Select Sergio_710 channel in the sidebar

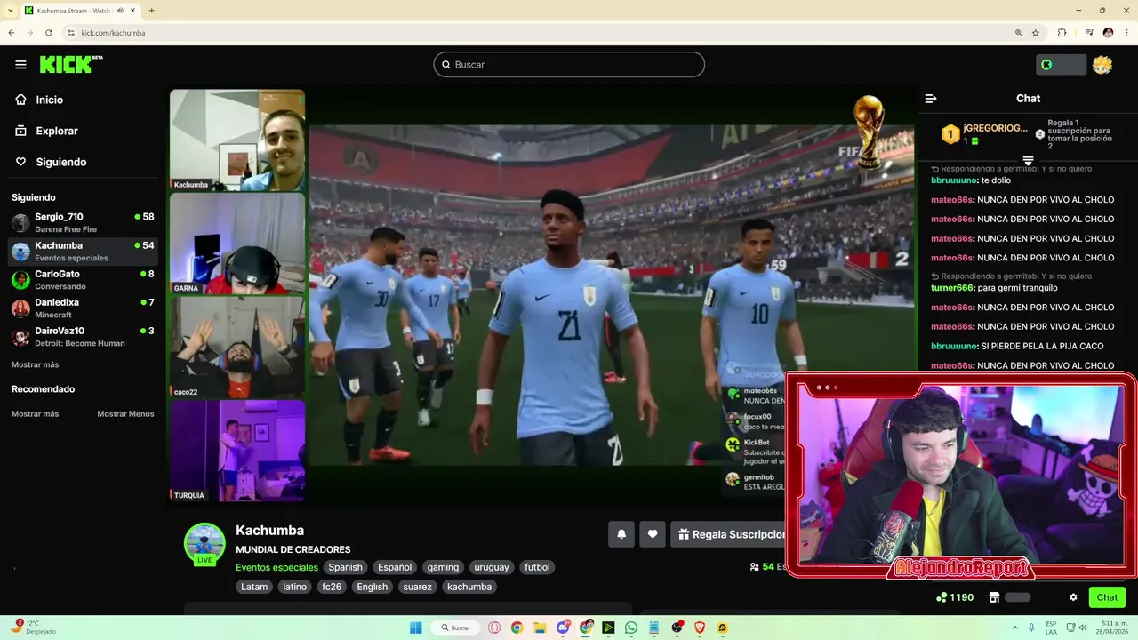[x=84, y=222]
